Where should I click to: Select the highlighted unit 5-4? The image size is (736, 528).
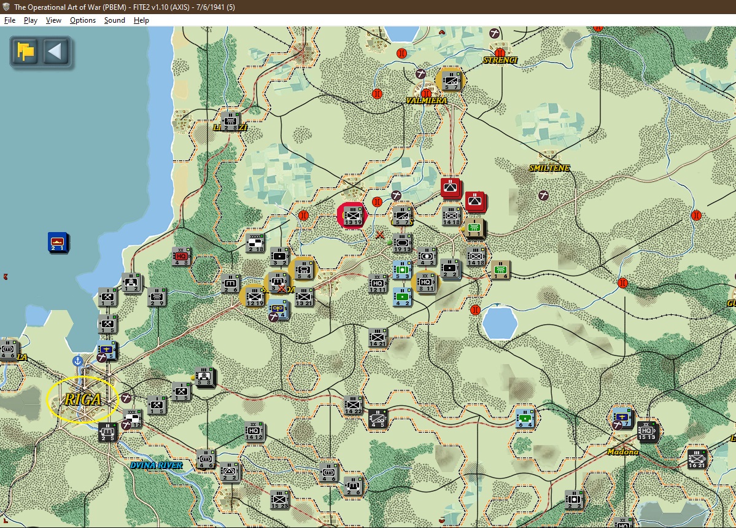[x=304, y=270]
